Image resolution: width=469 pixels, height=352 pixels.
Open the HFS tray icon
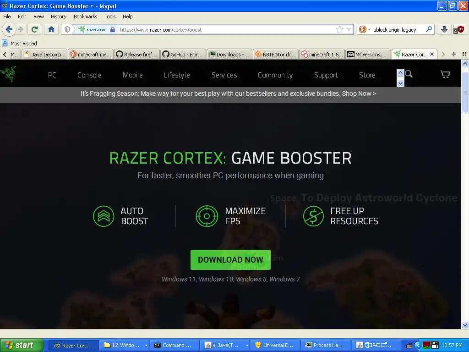click(x=435, y=345)
